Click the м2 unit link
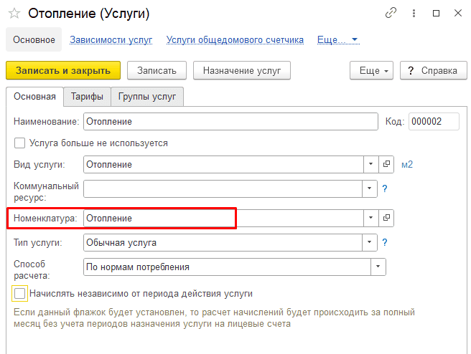The height and width of the screenshot is (354, 471). (407, 165)
